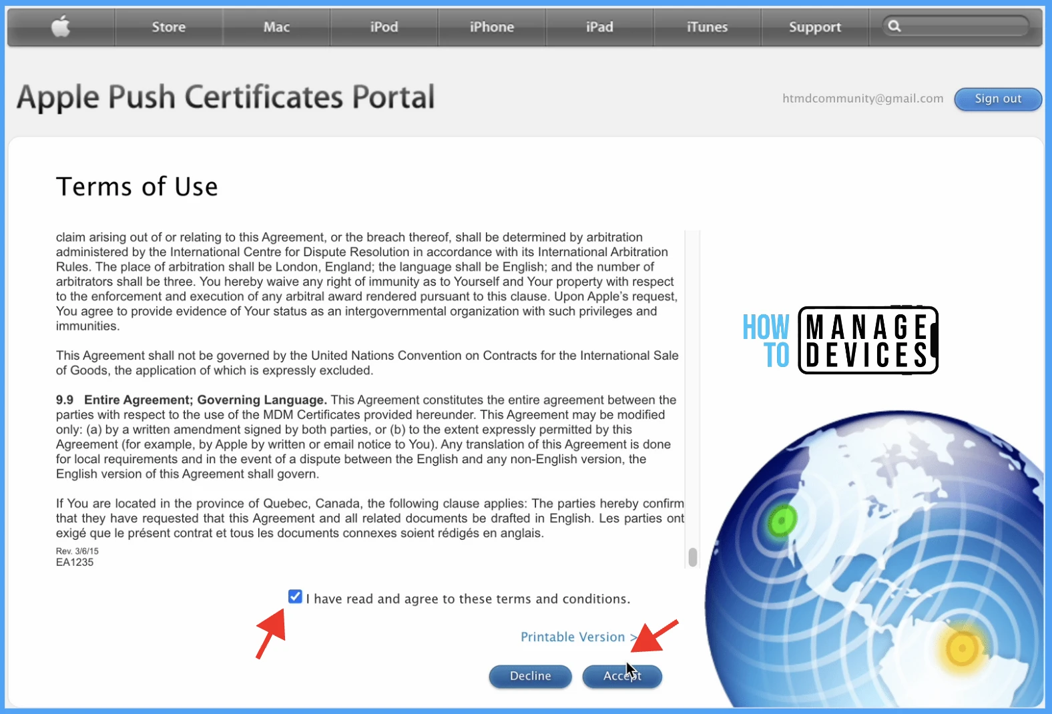The width and height of the screenshot is (1052, 714).
Task: Click the Terms of Use heading
Action: 137,187
